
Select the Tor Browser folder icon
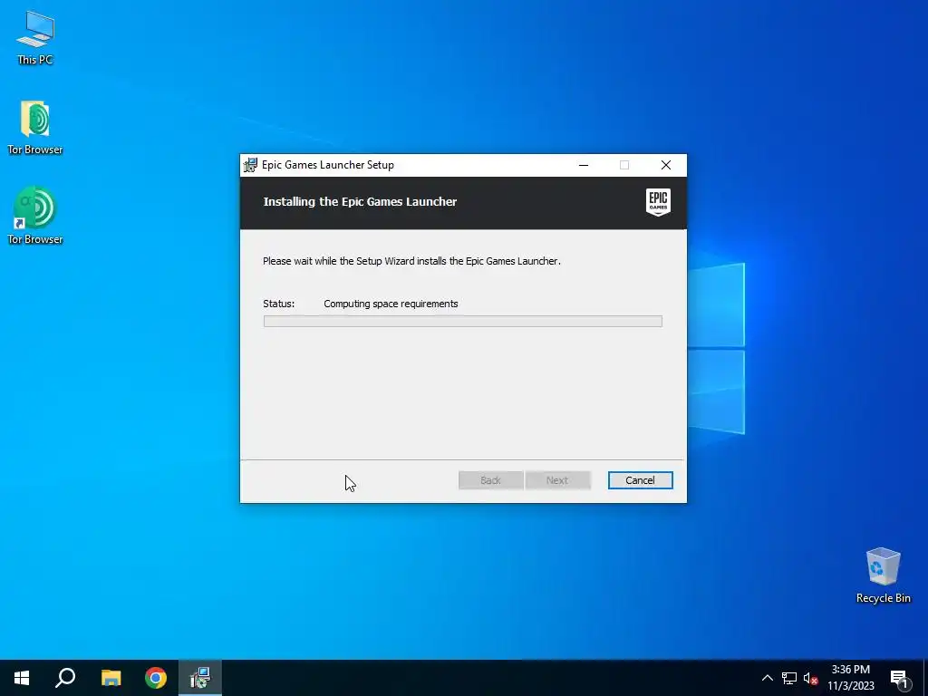[x=35, y=127]
